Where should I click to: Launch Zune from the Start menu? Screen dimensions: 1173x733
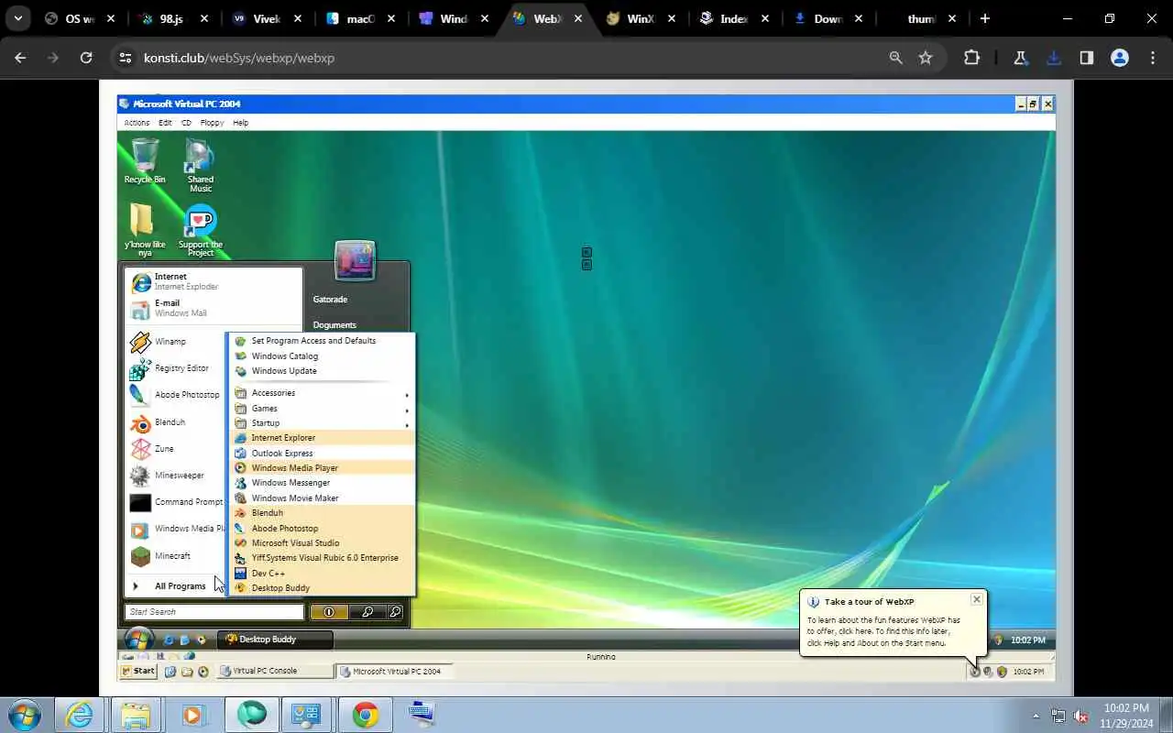(x=176, y=449)
